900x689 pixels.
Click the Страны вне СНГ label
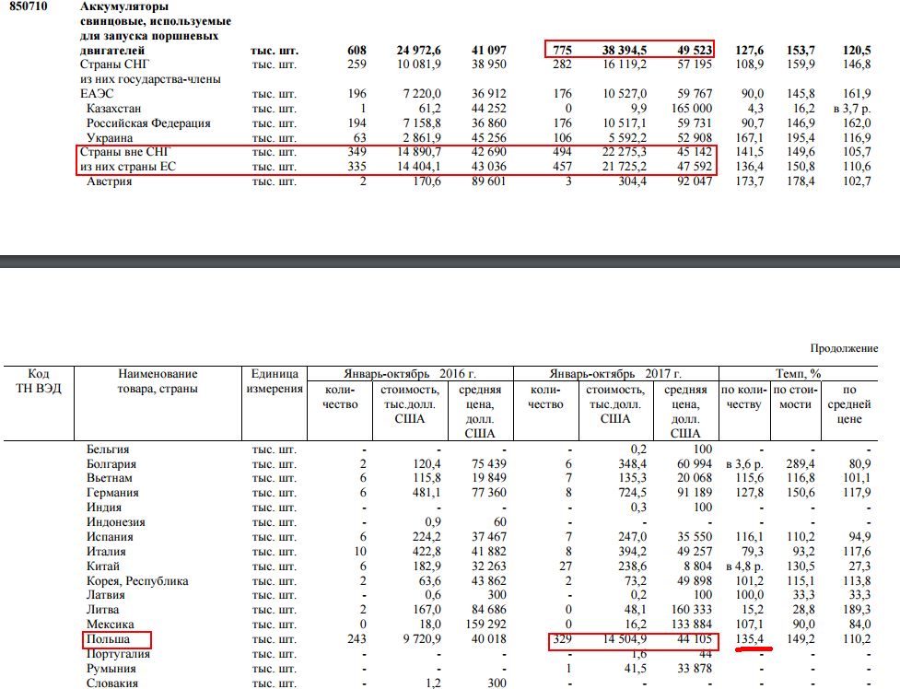(x=125, y=152)
